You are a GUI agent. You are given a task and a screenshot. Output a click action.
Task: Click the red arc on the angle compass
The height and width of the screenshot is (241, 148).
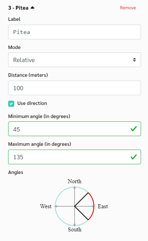click(94, 206)
